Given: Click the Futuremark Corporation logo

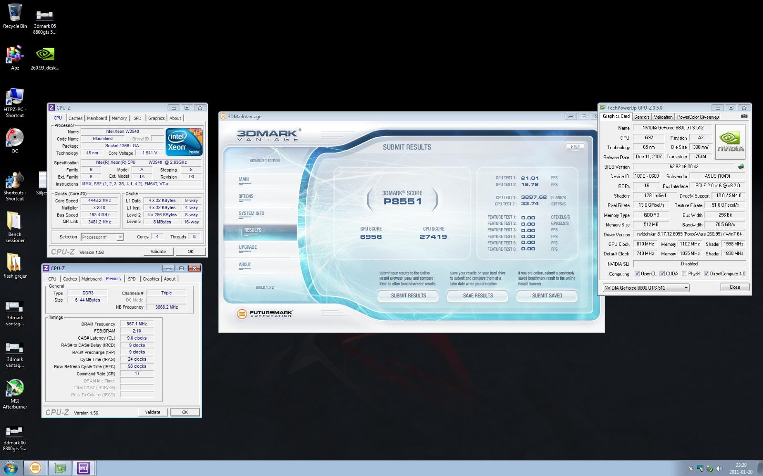Looking at the screenshot, I should tap(265, 314).
